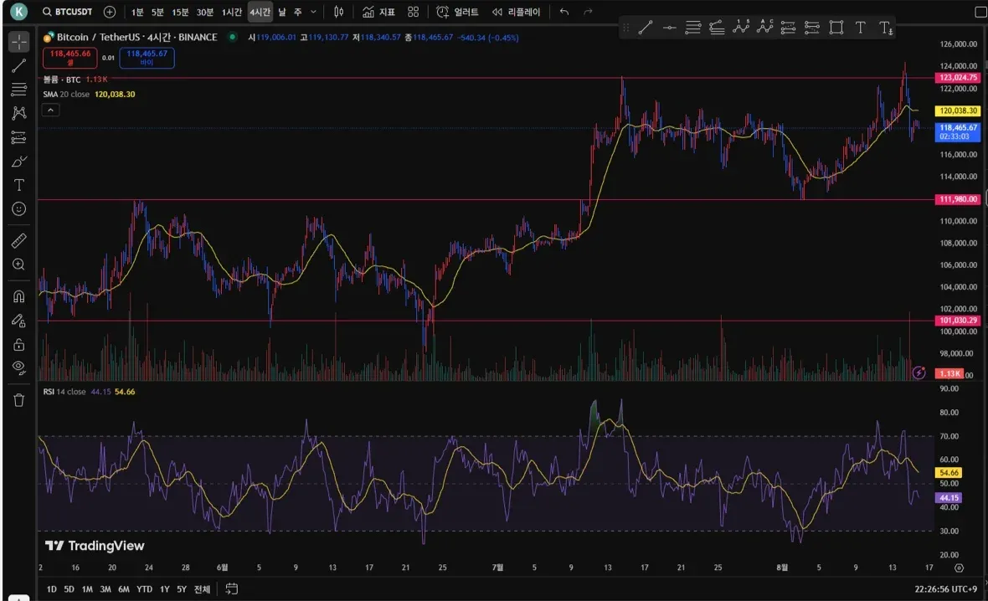The image size is (988, 601).
Task: Click the zoom in magnifier tool
Action: tap(18, 265)
